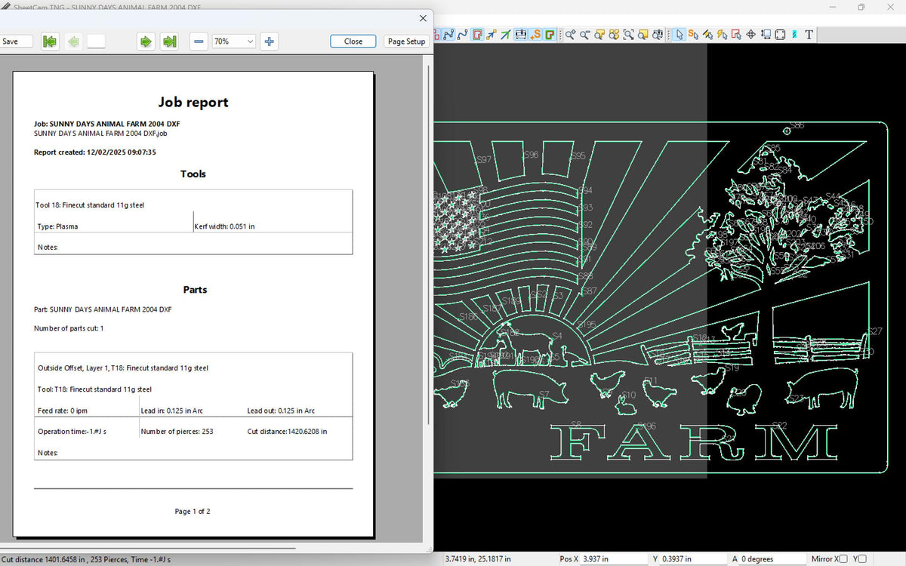Viewport: 906px width, 566px height.
Task: Toggle the show start points icon
Action: tap(492, 35)
